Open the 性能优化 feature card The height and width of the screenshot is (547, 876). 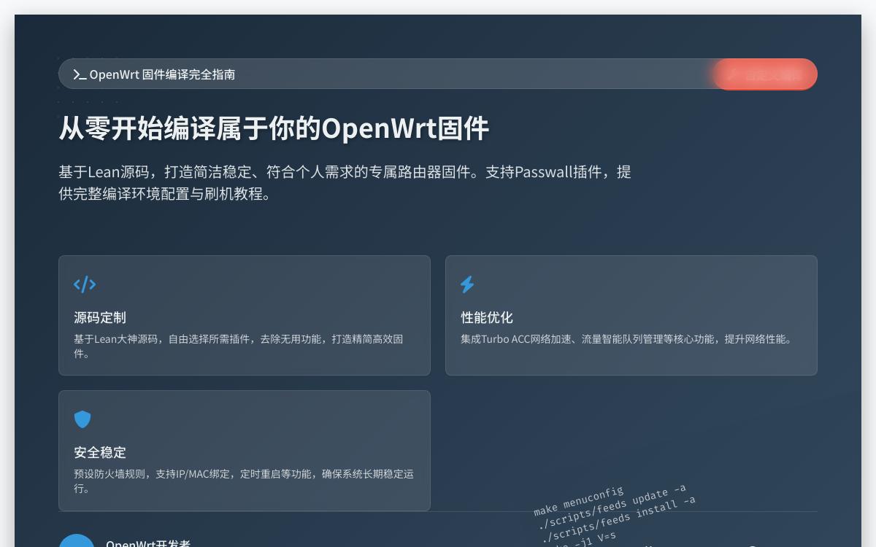631,315
